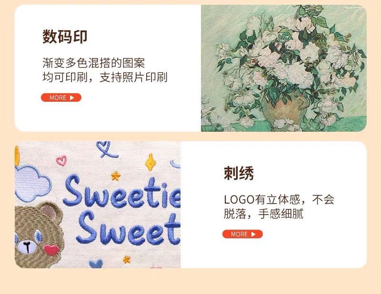Click the yellow diamond sparkle embroidery

150,162
